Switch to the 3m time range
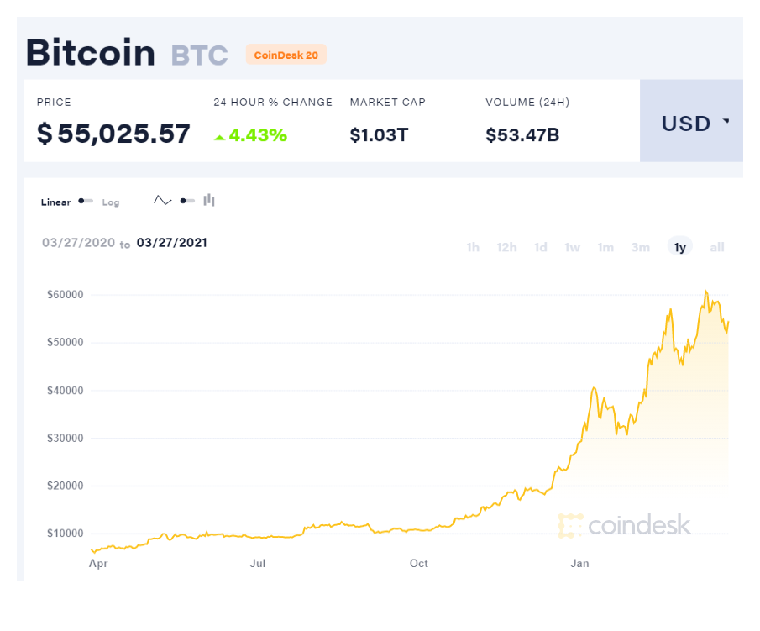This screenshot has width=760, height=631. [641, 247]
